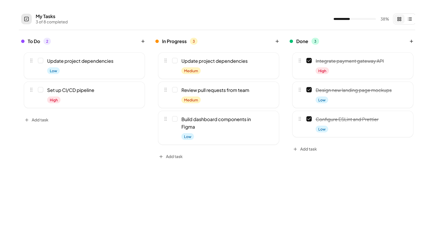
Task: Click Add task under the Done column
Action: pyautogui.click(x=305, y=149)
